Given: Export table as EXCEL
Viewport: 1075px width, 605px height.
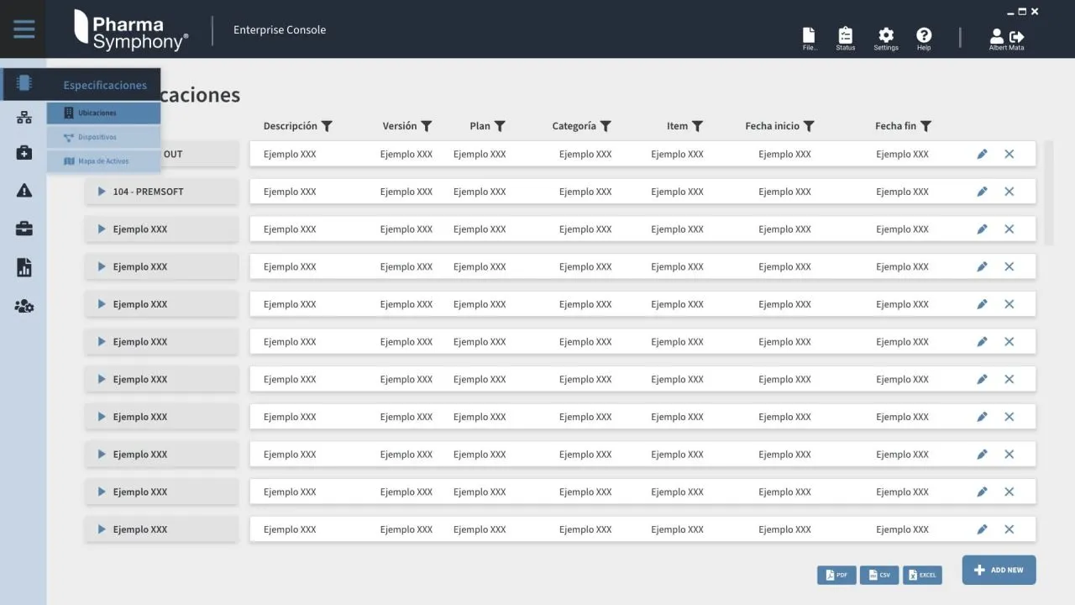Looking at the screenshot, I should pos(922,575).
